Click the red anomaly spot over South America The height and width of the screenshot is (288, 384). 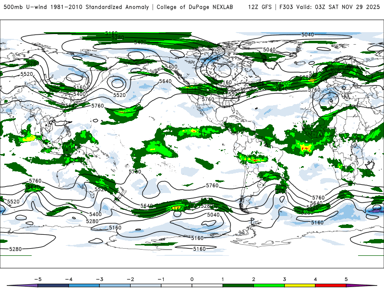point(255,160)
